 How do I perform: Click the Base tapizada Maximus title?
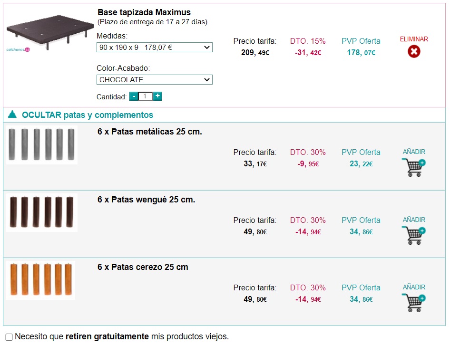(144, 12)
